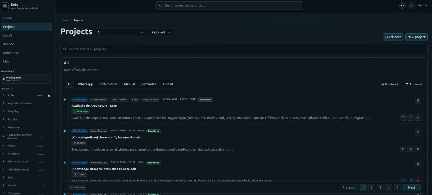Image resolution: width=432 pixels, height=195 pixels.
Task: Switch to the Ai Chat tab
Action: (x=168, y=84)
